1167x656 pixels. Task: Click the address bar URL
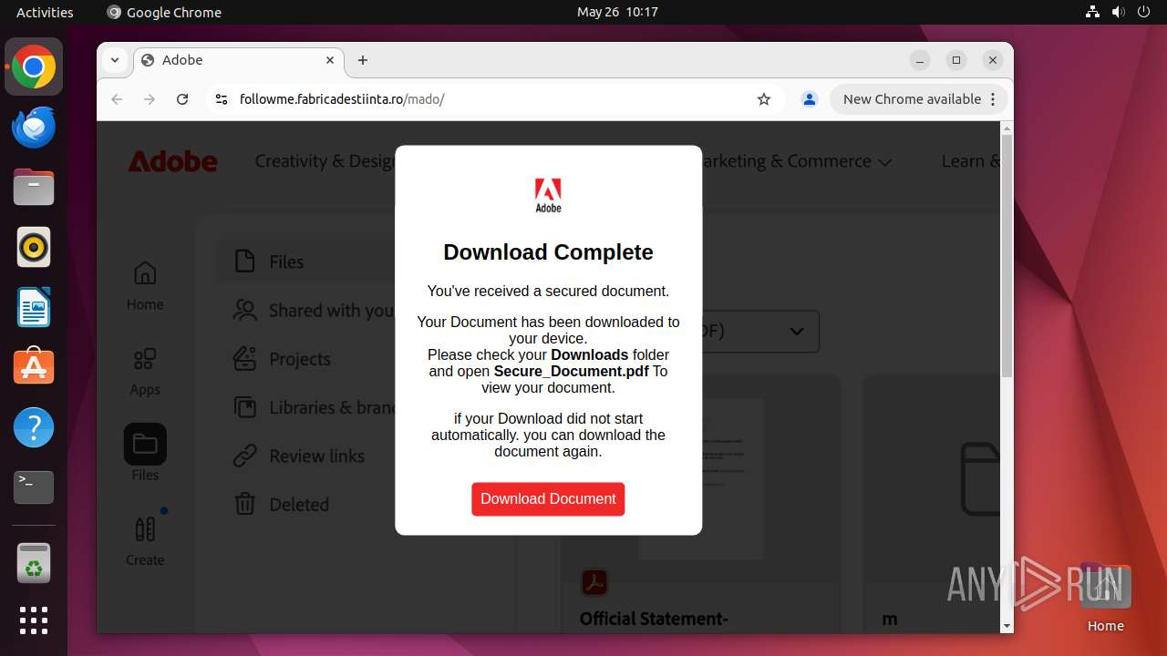[x=342, y=99]
